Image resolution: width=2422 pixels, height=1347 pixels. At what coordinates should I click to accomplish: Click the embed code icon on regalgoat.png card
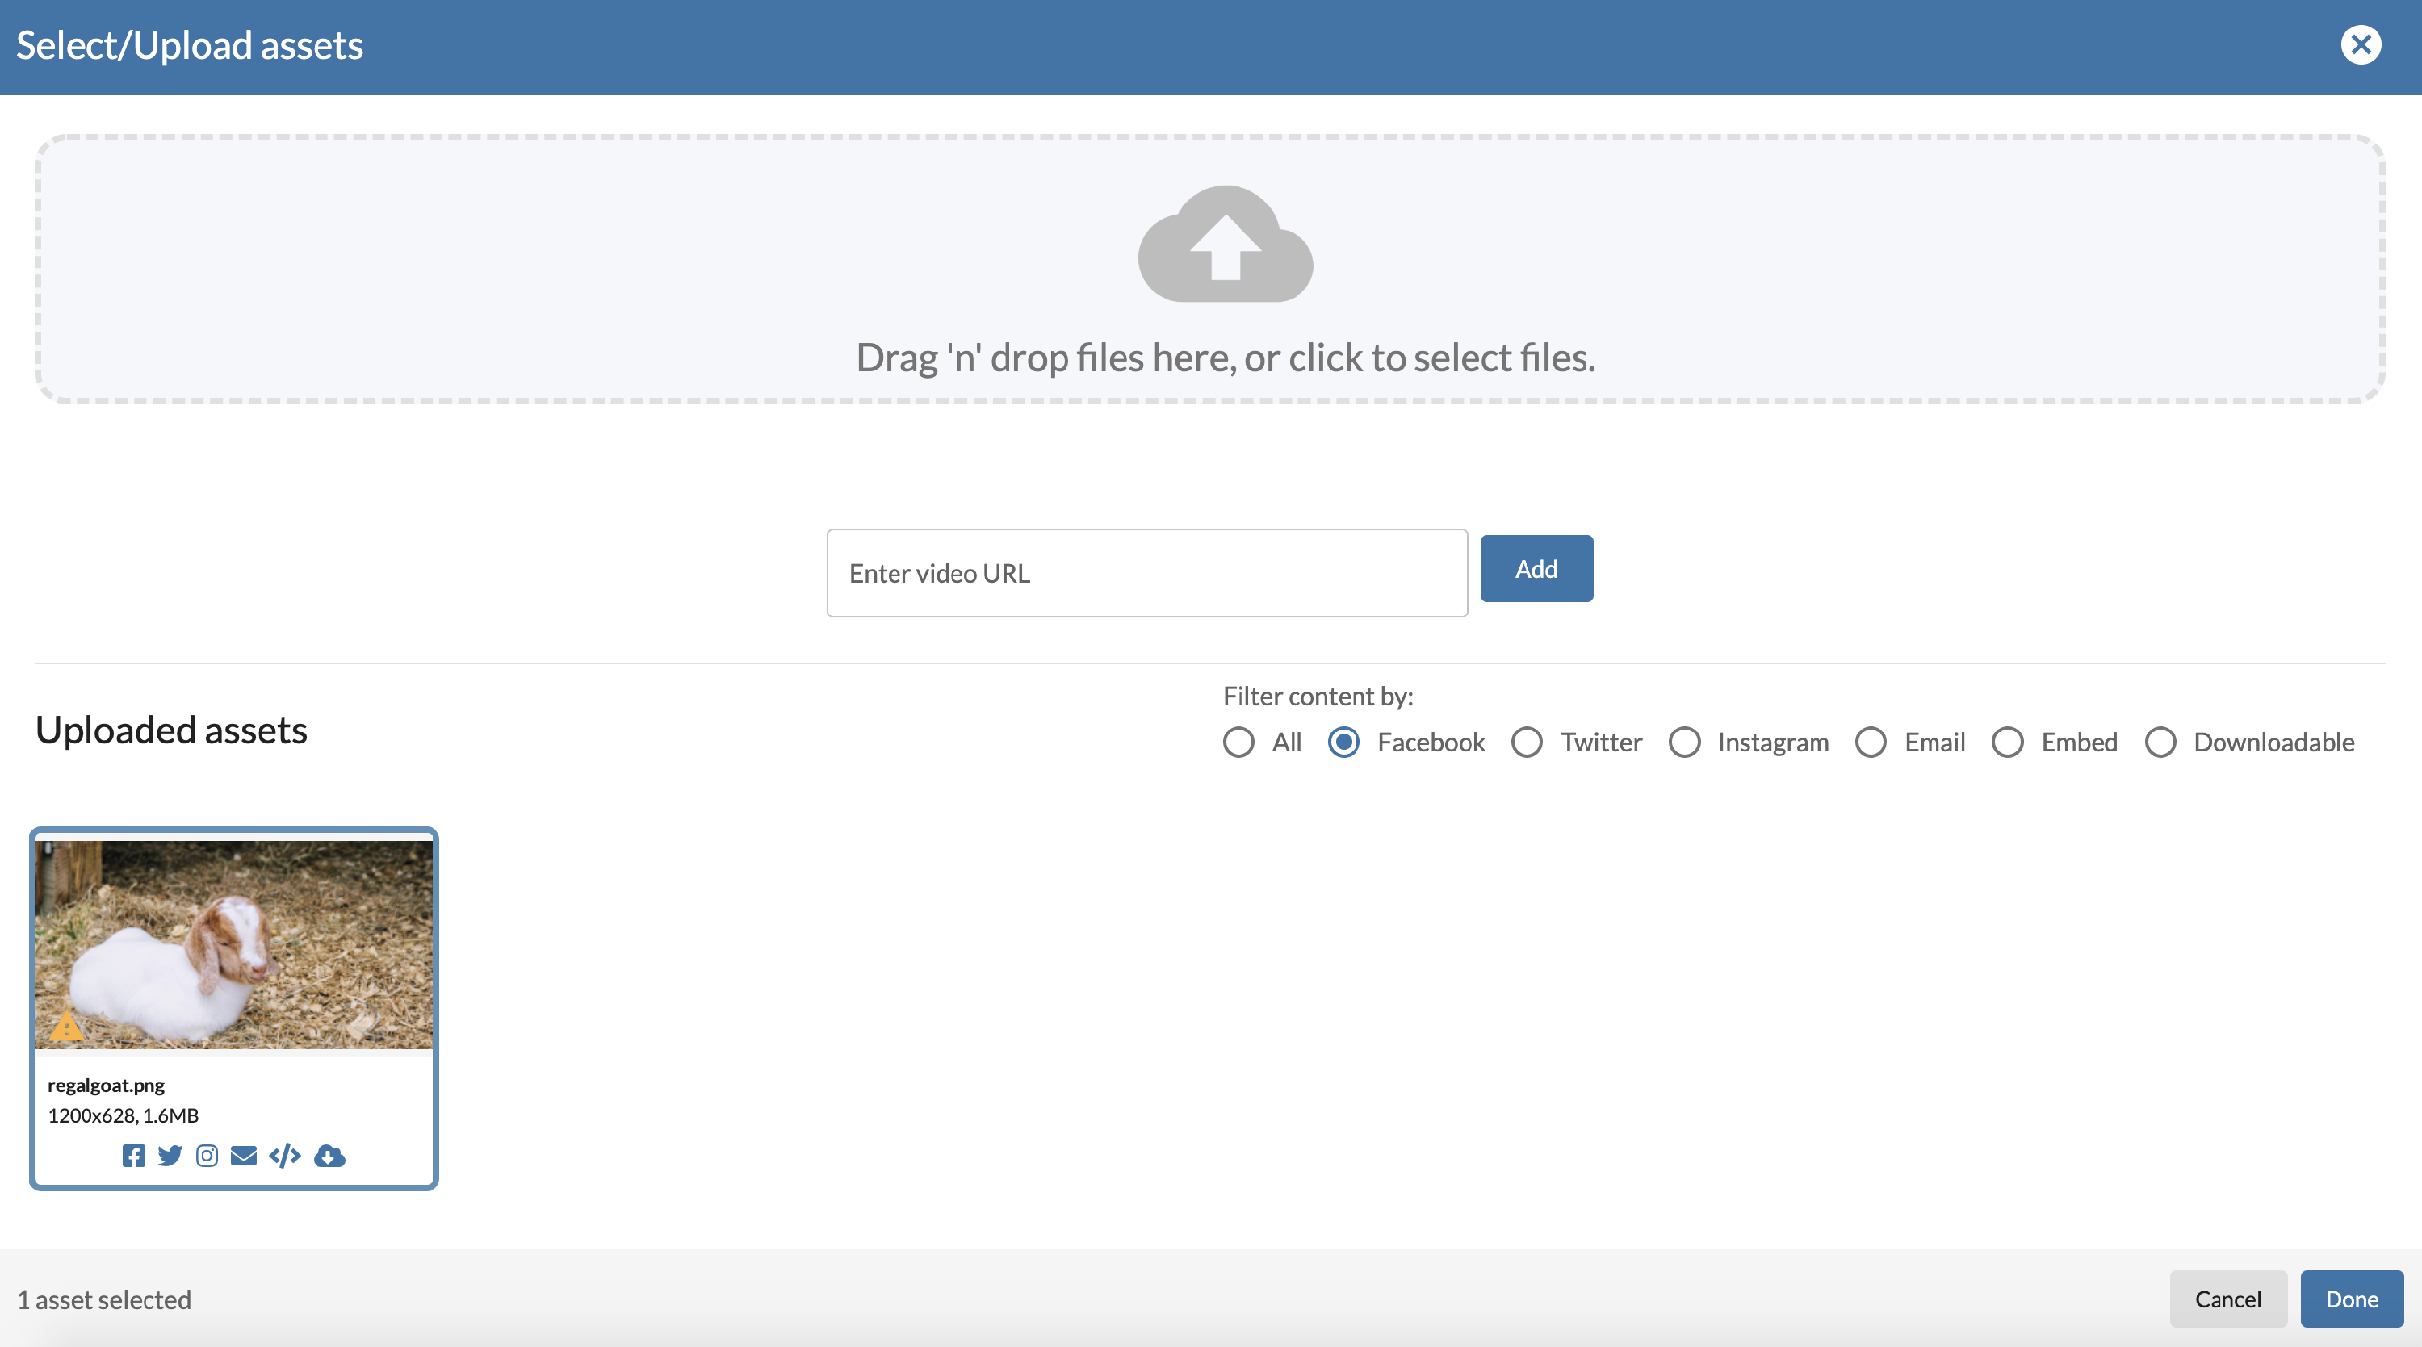pyautogui.click(x=285, y=1155)
